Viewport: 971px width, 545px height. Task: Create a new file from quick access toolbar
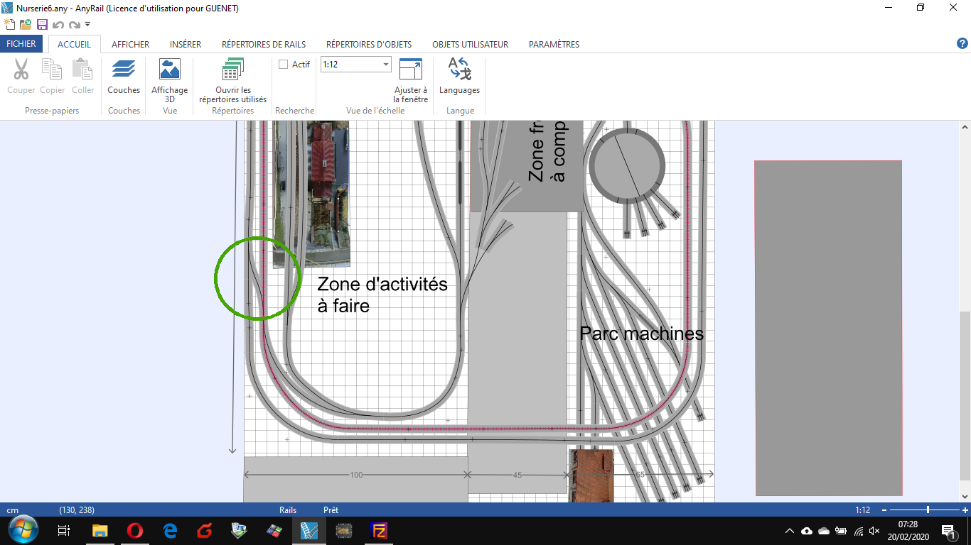click(9, 25)
